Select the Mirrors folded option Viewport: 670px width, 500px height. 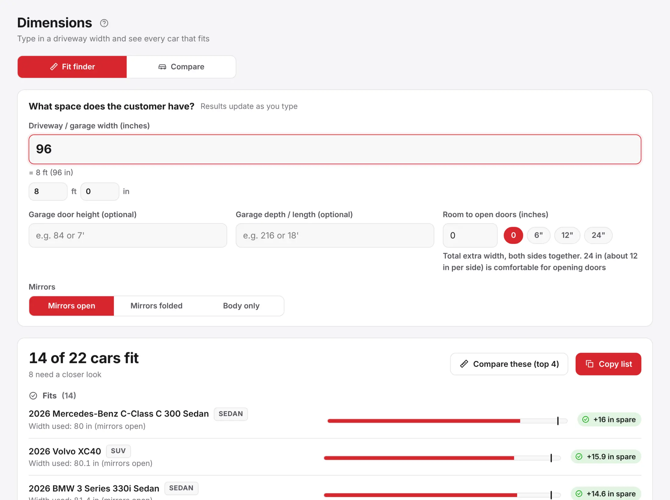pyautogui.click(x=157, y=306)
